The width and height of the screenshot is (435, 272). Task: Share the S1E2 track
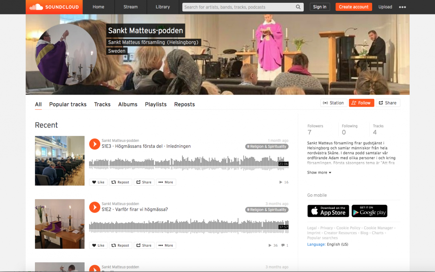144,245
